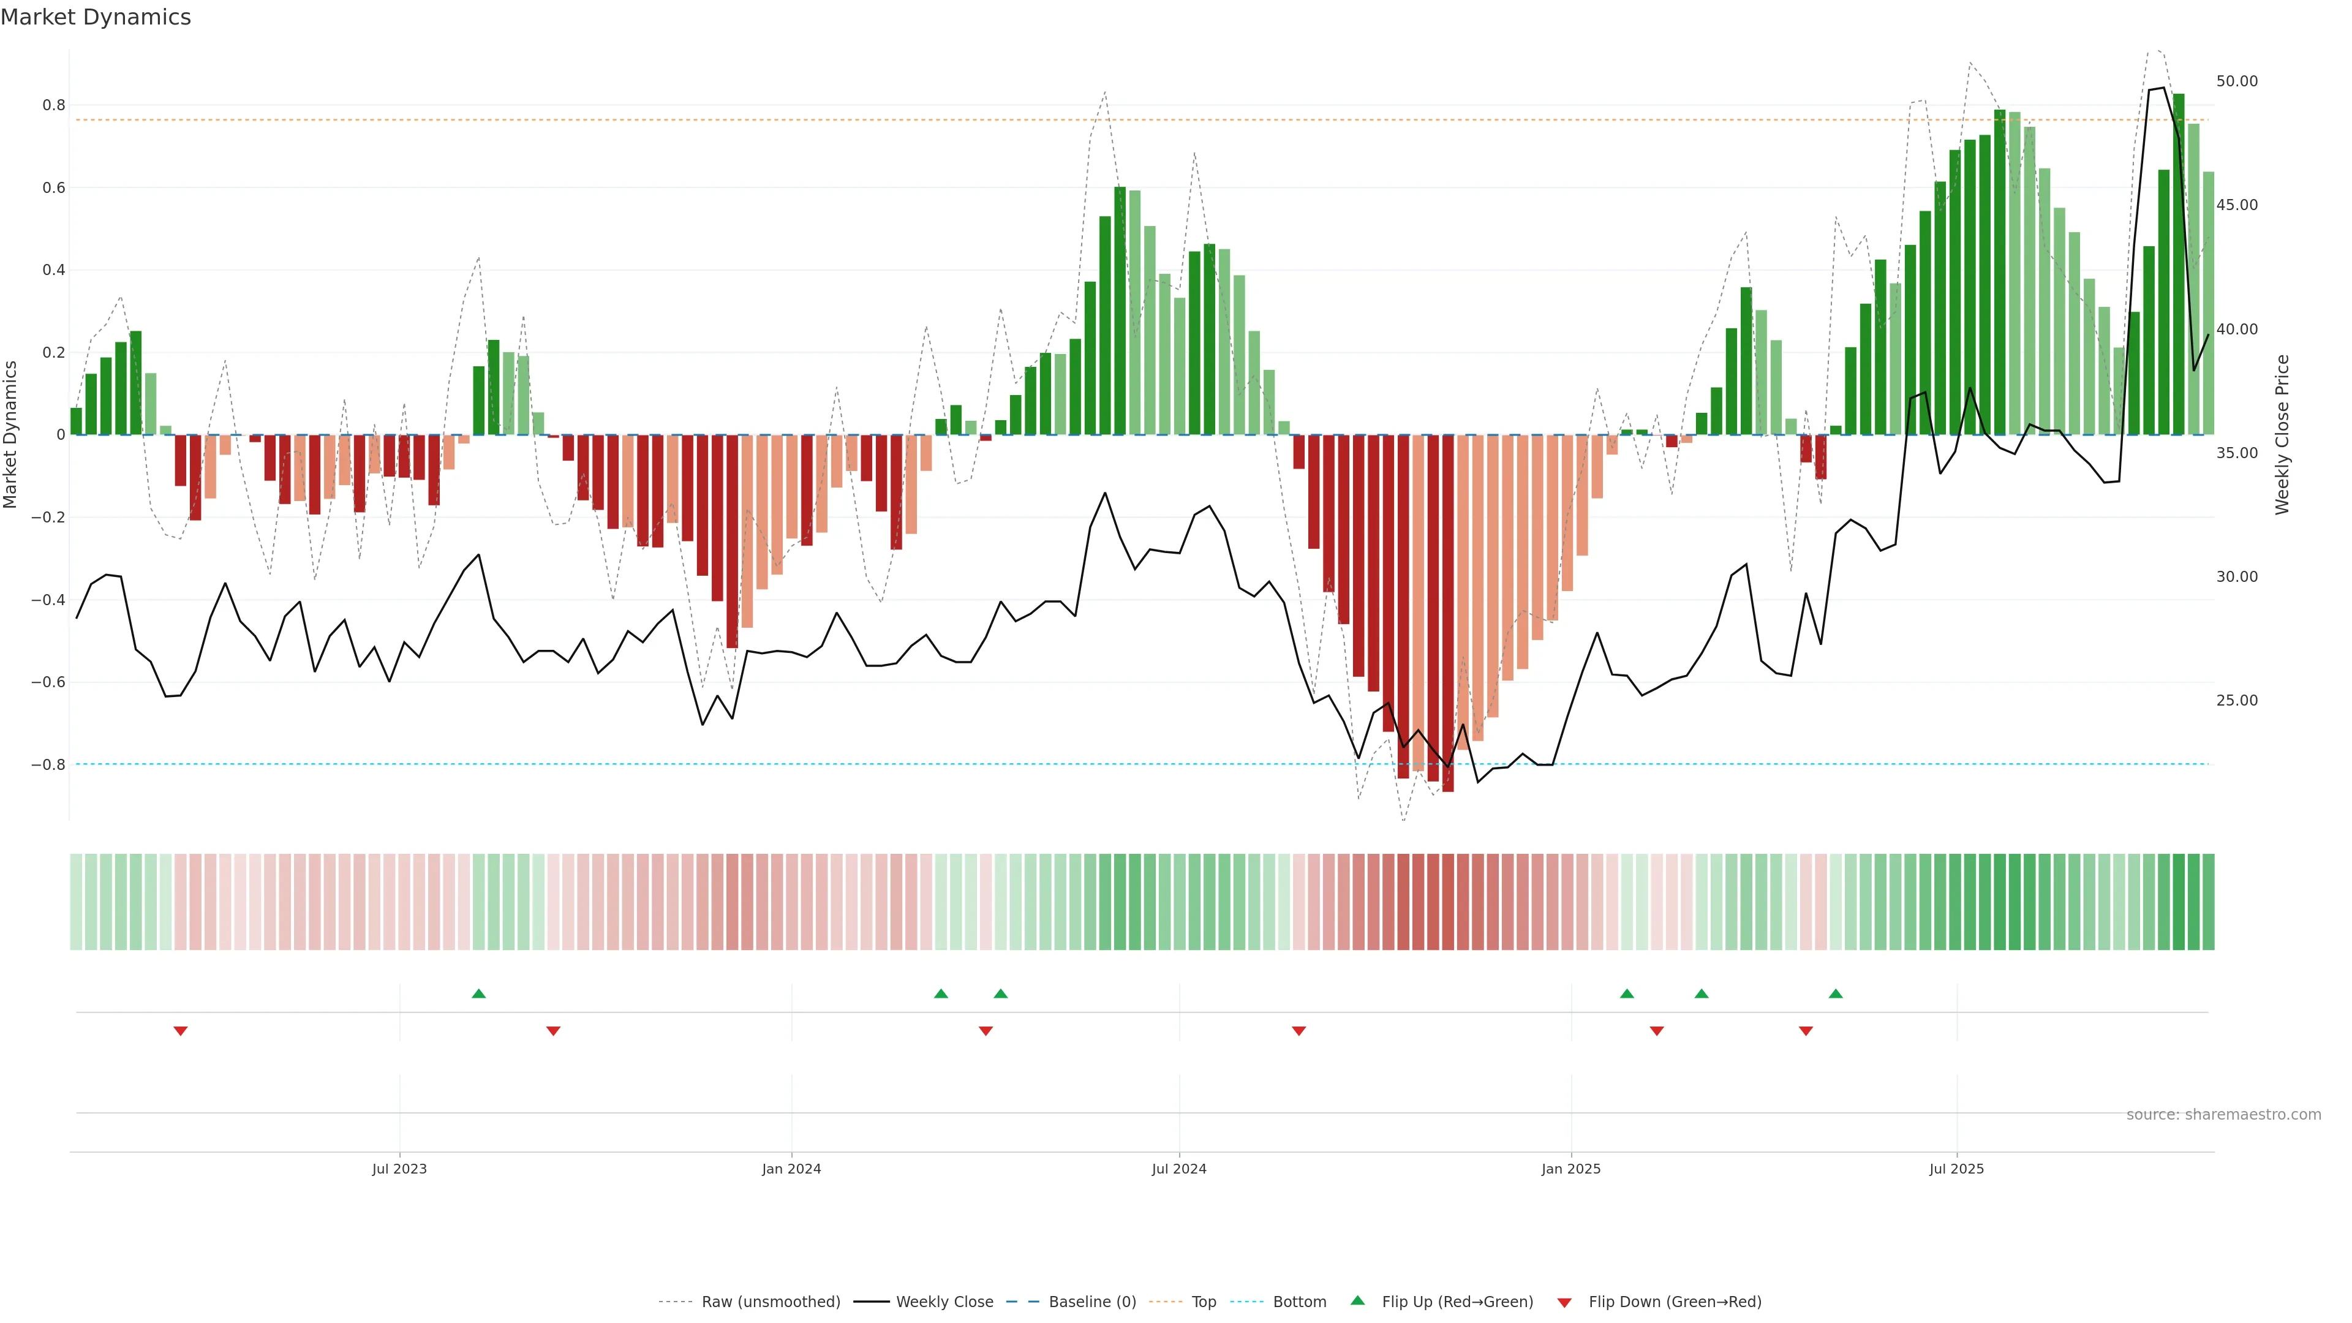Click the first green flip-up marker near Aug 2023
The image size is (2352, 1323).
[x=478, y=993]
